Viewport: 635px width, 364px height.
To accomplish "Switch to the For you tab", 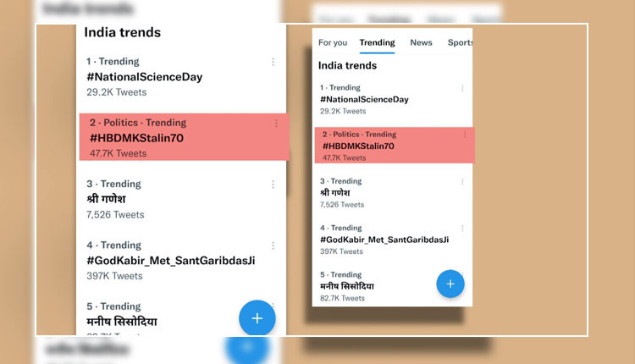I will (x=333, y=42).
